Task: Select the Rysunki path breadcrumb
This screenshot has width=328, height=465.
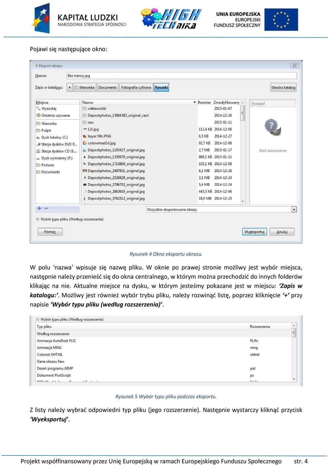Action: [x=161, y=87]
